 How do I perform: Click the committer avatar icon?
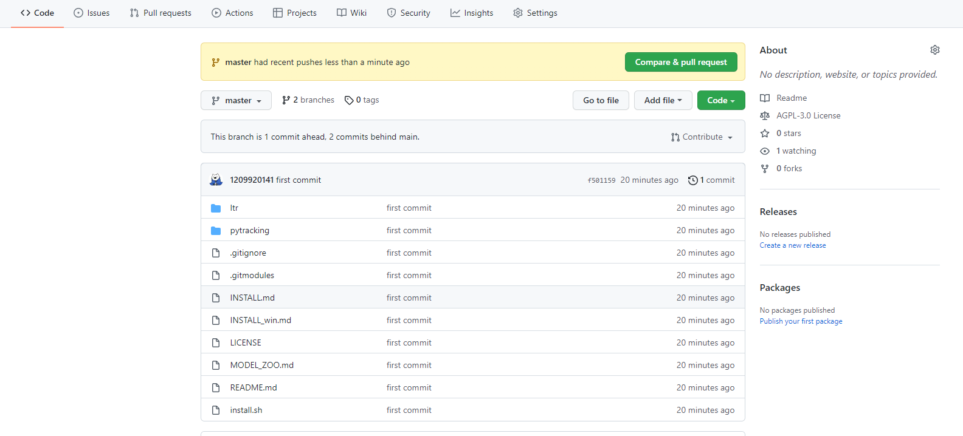216,180
